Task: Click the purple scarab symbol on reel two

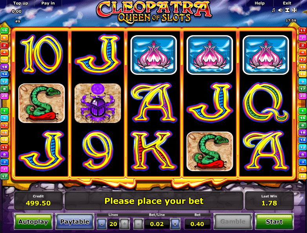Action: click(98, 103)
